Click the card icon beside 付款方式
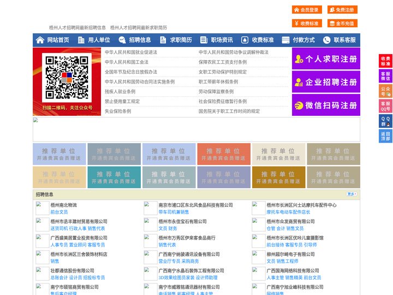This screenshot has width=393, height=295. point(285,40)
